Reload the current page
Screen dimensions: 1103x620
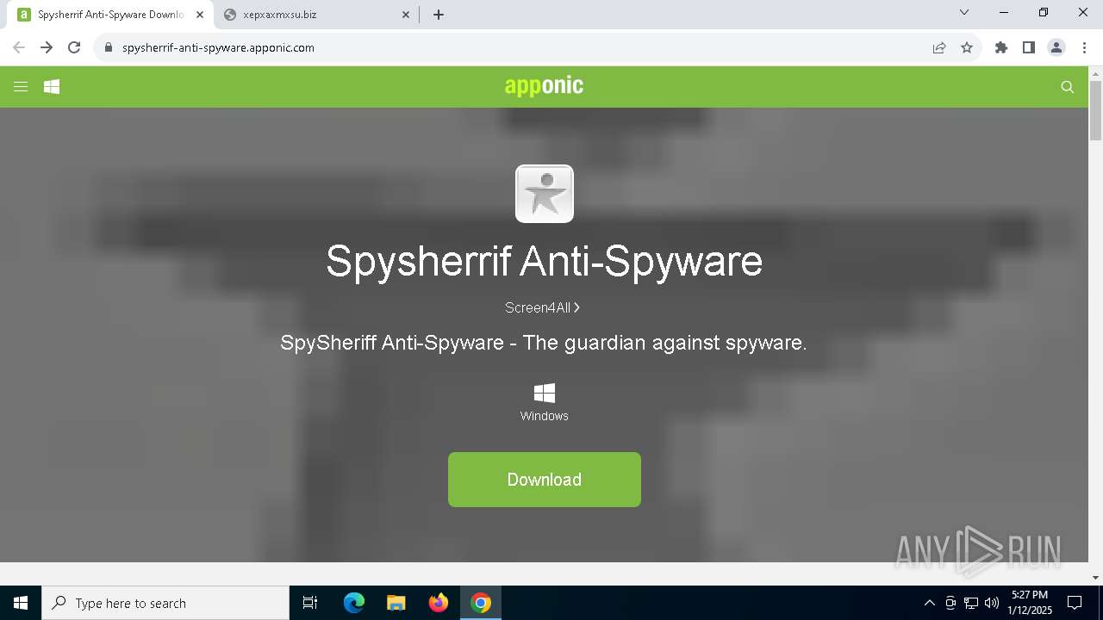74,47
